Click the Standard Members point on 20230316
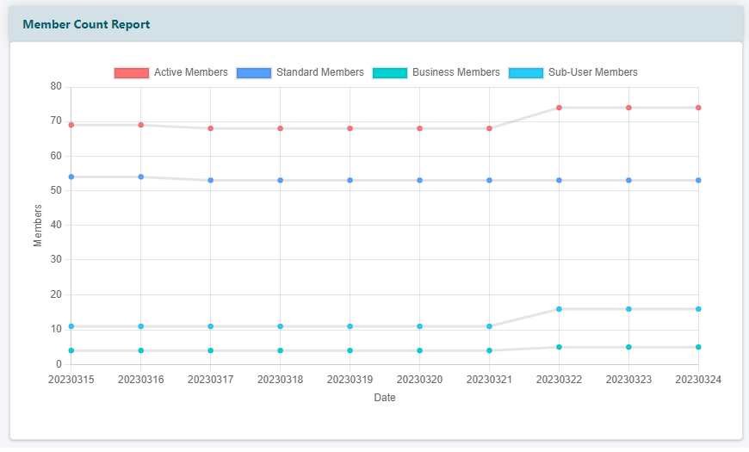Screen dimensions: 749x452 coord(141,176)
